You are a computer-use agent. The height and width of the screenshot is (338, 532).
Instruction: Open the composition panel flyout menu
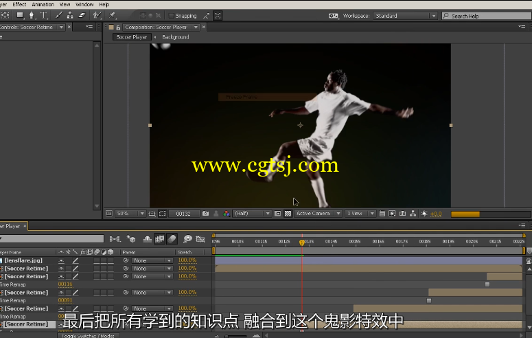point(522,27)
